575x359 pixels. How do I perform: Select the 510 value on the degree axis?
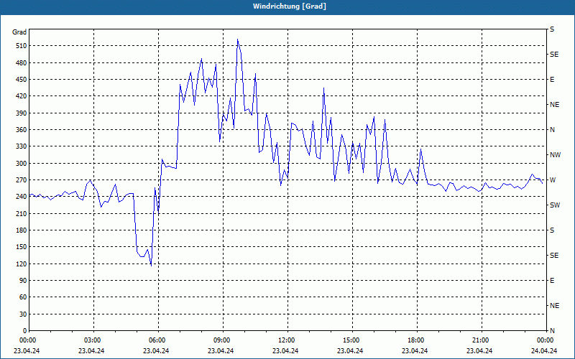(21, 46)
